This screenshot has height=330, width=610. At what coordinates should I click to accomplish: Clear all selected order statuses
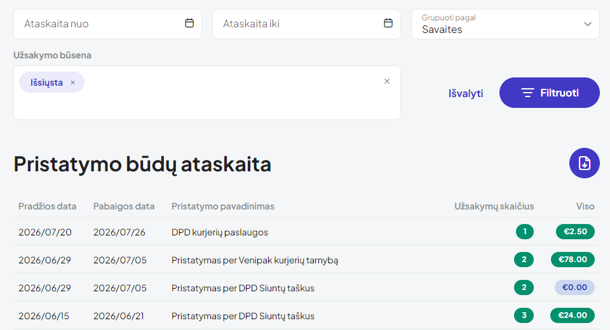387,81
